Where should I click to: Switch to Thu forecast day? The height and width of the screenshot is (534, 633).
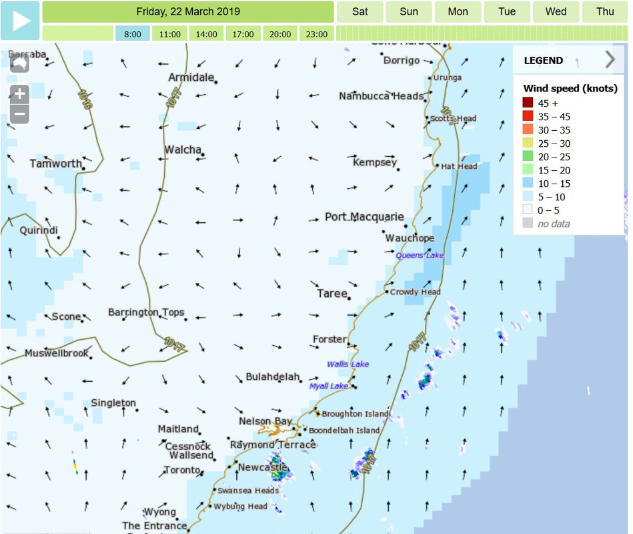tap(605, 12)
